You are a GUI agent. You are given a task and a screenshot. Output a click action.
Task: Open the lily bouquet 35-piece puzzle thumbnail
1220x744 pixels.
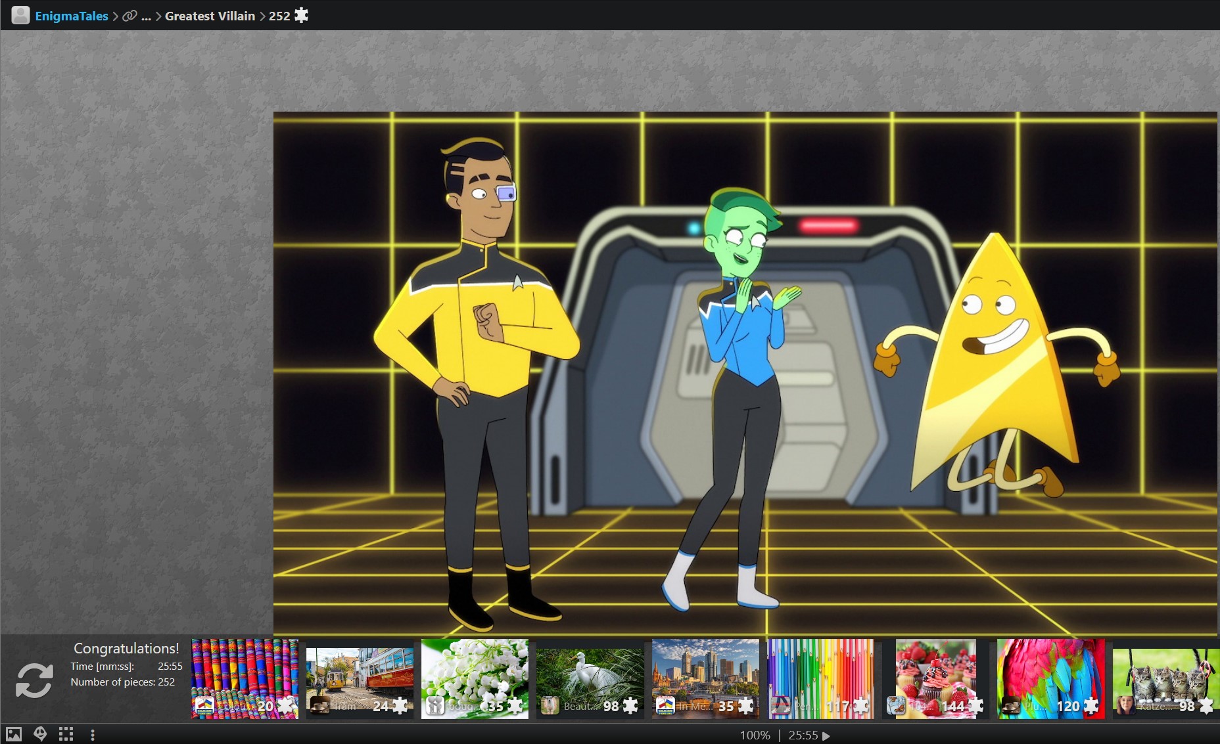click(x=475, y=678)
